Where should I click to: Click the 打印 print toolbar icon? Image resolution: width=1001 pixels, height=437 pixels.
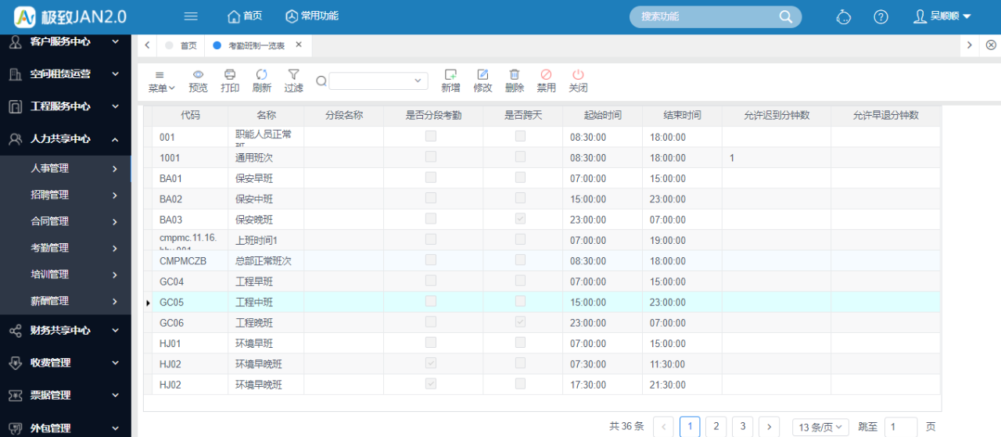pos(230,81)
